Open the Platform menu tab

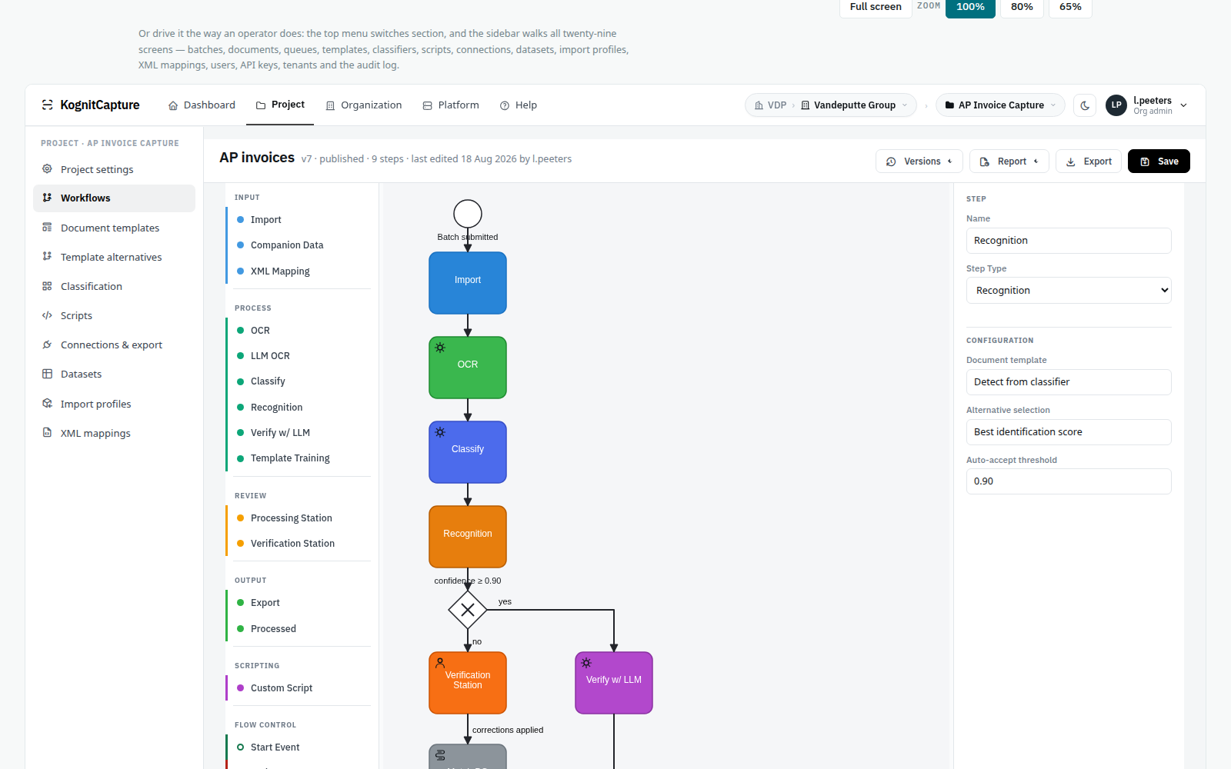pyautogui.click(x=451, y=105)
